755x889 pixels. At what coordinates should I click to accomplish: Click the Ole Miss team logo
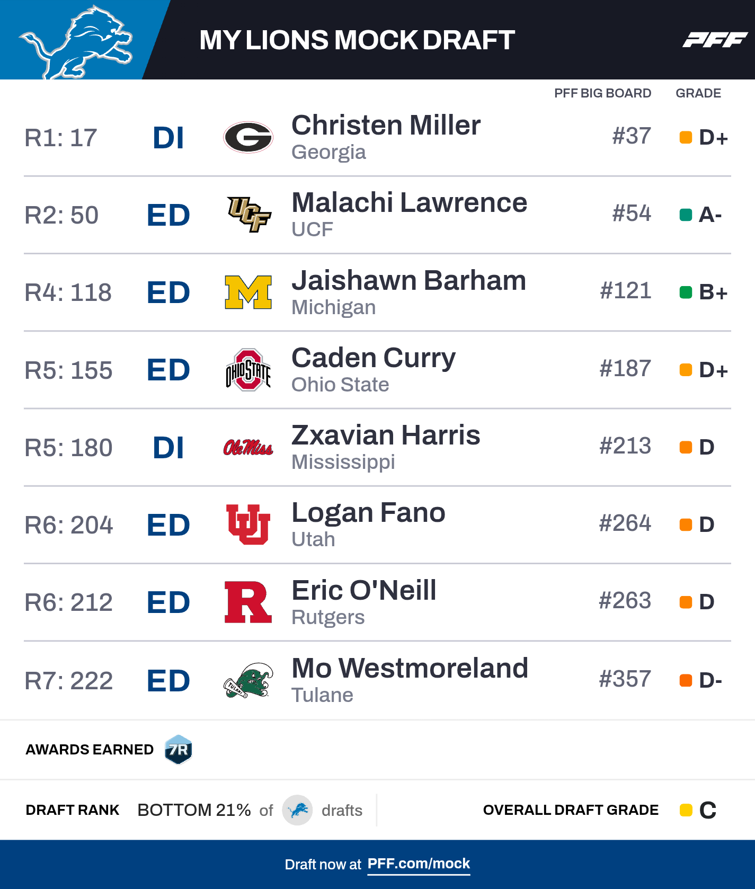(x=248, y=448)
